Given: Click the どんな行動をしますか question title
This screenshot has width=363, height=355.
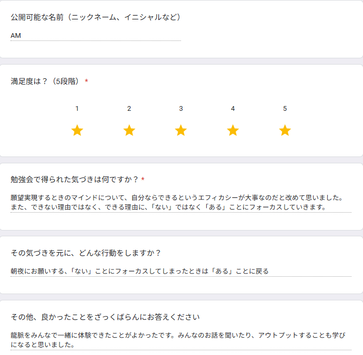Looking at the screenshot, I should coord(86,253).
